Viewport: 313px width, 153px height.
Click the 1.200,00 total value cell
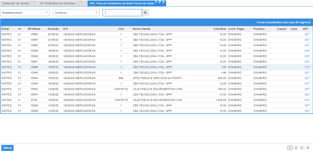[x=221, y=100]
